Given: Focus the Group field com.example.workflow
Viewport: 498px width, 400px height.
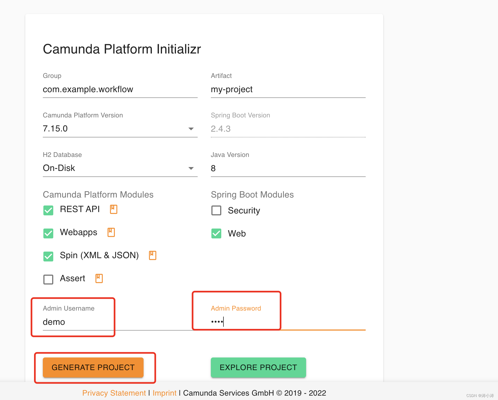Looking at the screenshot, I should point(120,89).
